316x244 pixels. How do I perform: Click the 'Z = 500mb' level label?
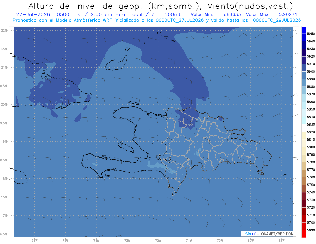coord(167,14)
